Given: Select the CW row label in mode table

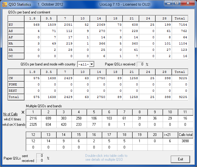Looking at the screenshot, I should point(16,78).
